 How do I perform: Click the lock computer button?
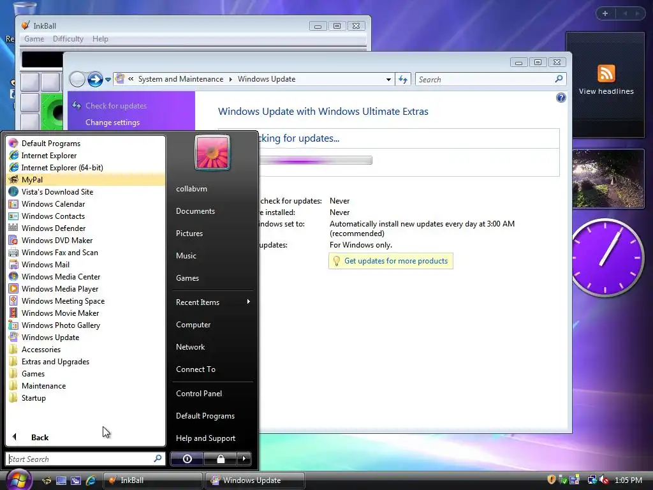220,459
